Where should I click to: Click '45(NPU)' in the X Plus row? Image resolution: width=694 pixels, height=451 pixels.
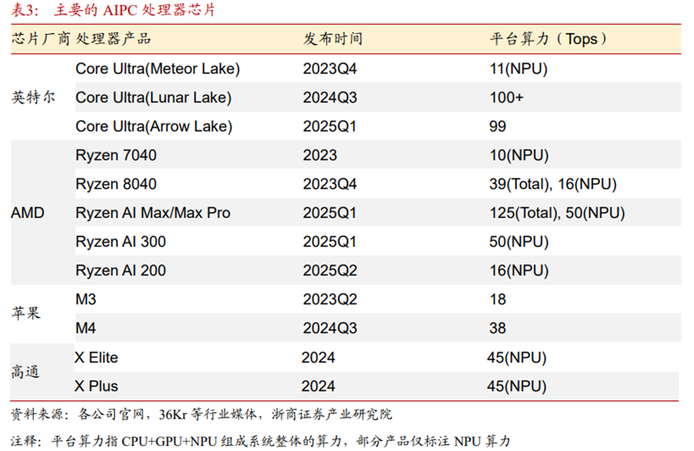click(x=516, y=386)
